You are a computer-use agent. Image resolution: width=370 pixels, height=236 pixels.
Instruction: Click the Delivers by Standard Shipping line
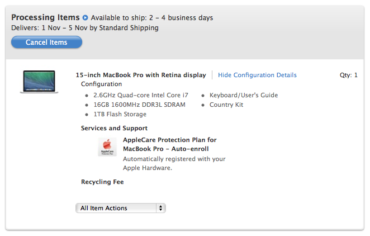84,28
